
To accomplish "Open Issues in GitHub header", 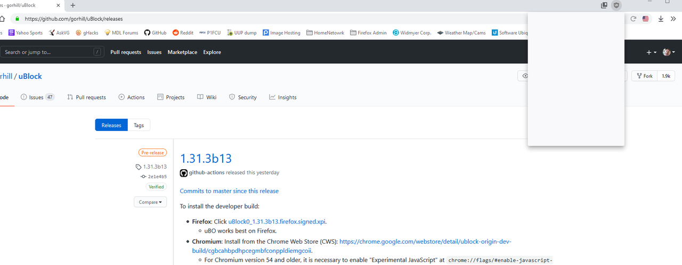I will click(x=155, y=52).
